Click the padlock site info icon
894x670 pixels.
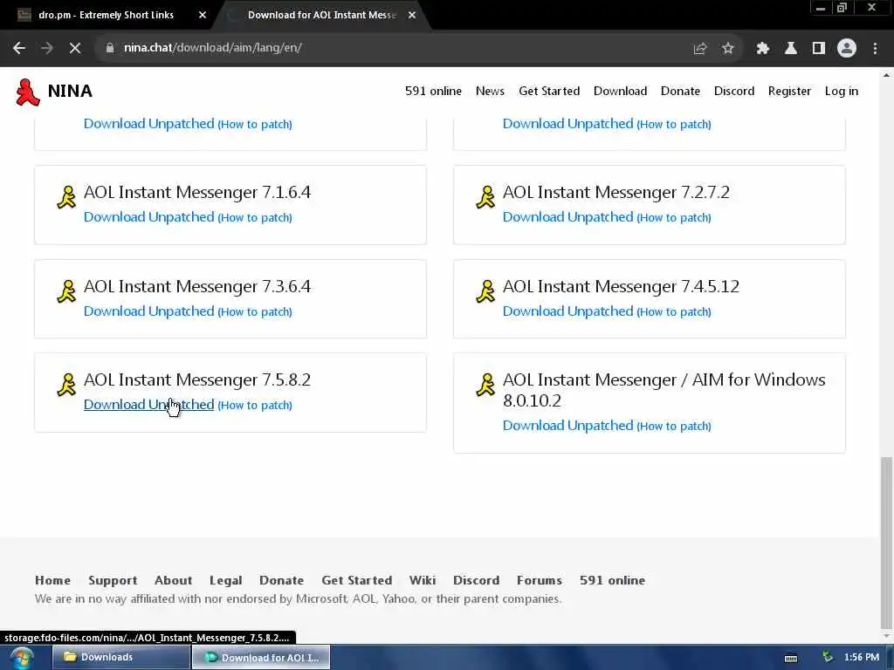tap(110, 48)
